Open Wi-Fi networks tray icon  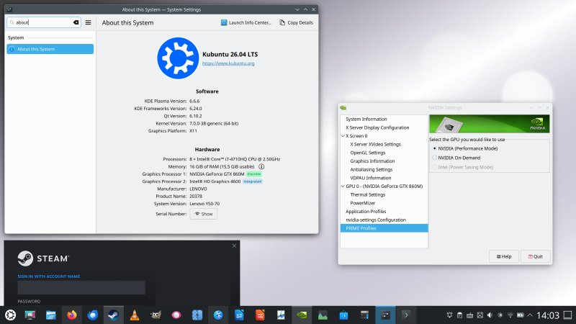[x=510, y=315]
